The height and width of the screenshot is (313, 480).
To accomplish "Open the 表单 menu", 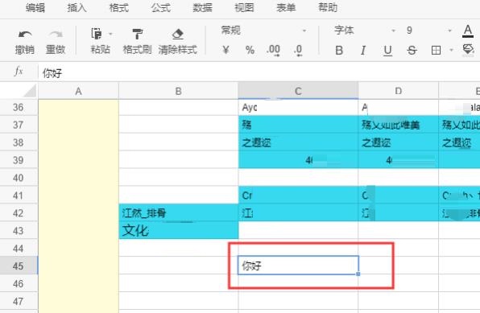I will coord(286,8).
